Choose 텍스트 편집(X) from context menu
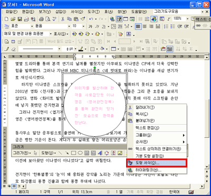Screen dimensions: 211x196 coord(157,128)
